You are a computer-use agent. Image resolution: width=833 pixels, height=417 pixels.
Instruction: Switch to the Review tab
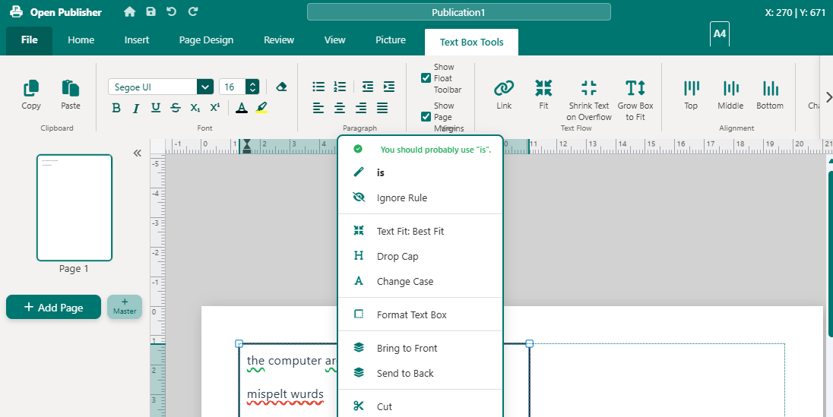coord(279,40)
